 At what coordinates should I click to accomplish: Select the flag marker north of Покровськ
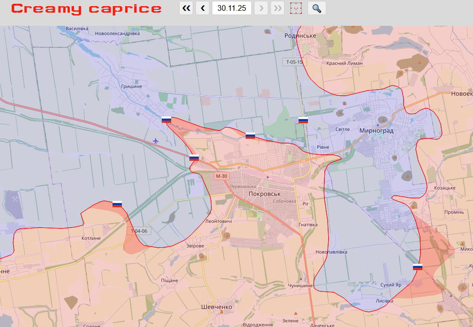pyautogui.click(x=250, y=136)
